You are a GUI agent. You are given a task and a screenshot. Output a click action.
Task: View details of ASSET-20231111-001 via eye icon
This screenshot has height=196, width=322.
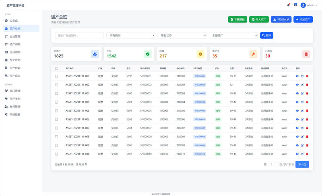(297, 76)
